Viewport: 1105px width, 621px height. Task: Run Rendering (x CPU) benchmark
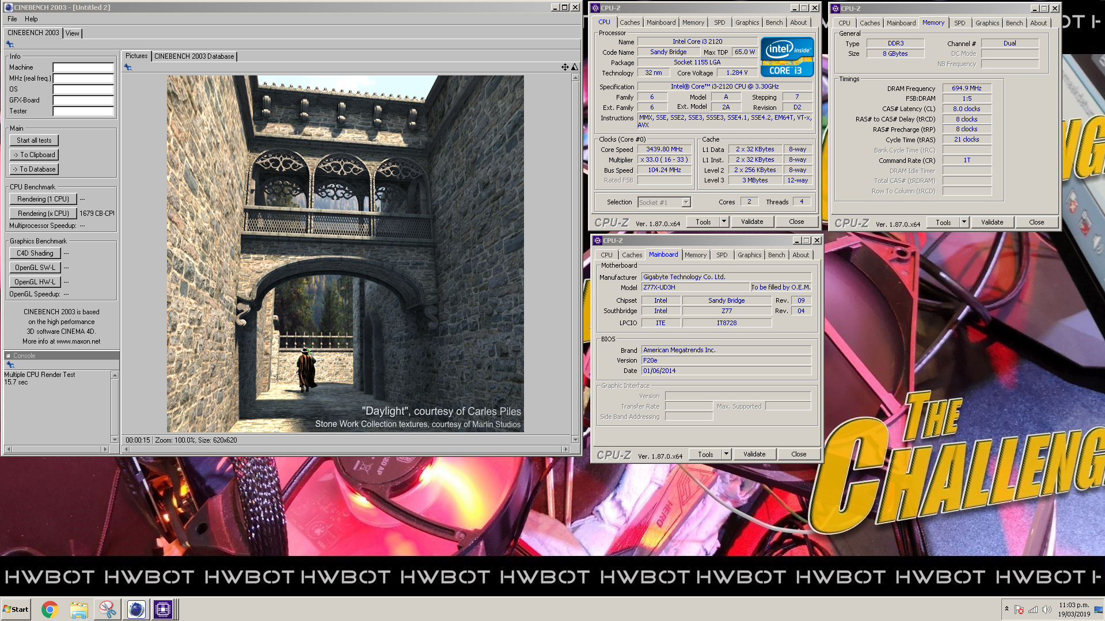(43, 214)
